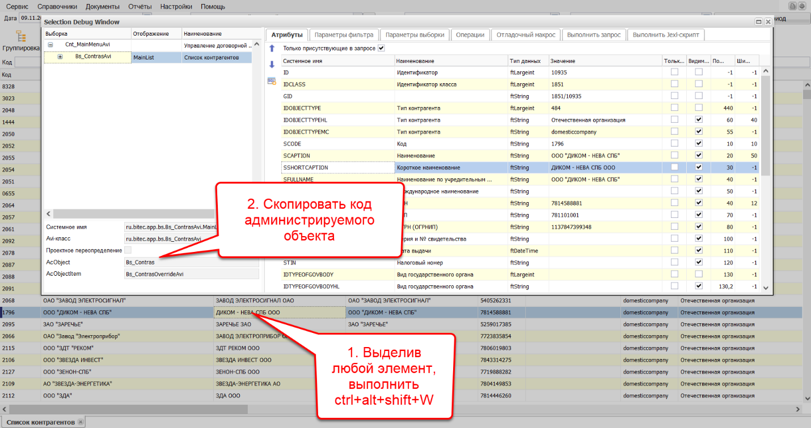Enable read-only checkbox for ID row
Screen dimensions: 811x428
click(x=674, y=72)
